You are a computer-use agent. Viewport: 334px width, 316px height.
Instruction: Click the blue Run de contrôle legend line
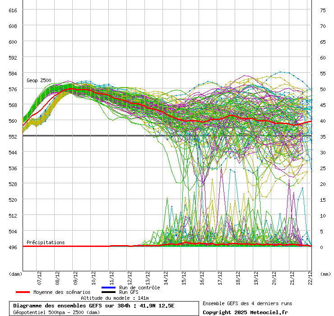[109, 288]
